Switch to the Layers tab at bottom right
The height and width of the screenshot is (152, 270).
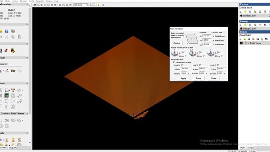pyautogui.click(x=243, y=148)
